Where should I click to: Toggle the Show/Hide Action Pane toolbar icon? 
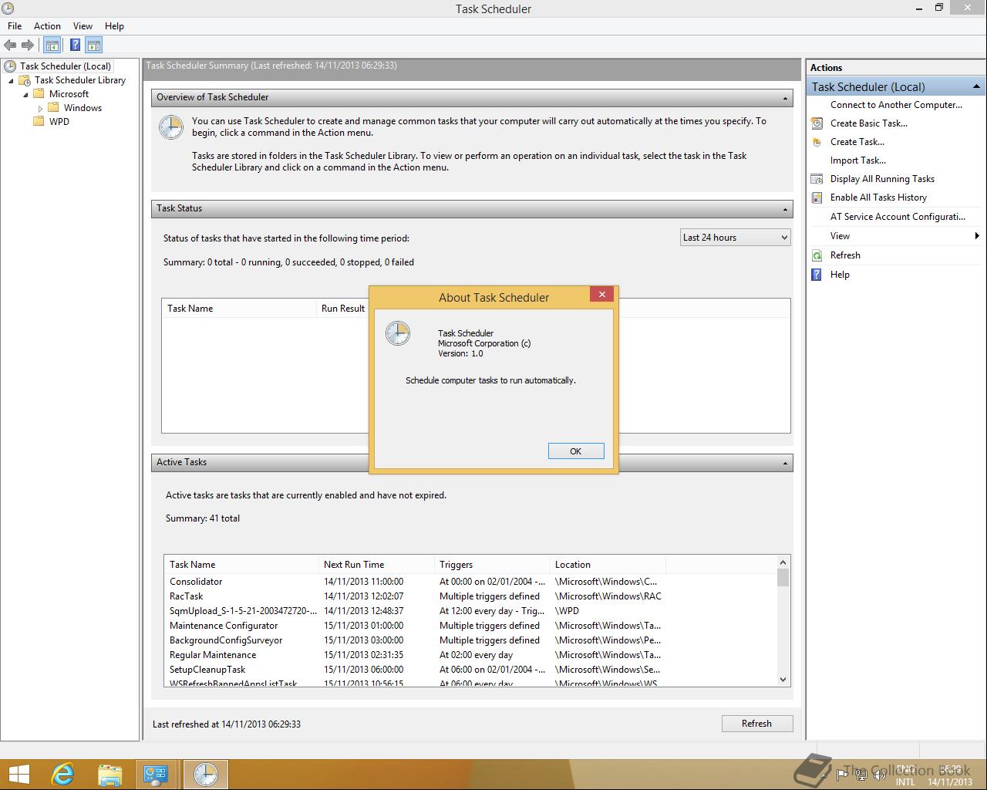[94, 46]
